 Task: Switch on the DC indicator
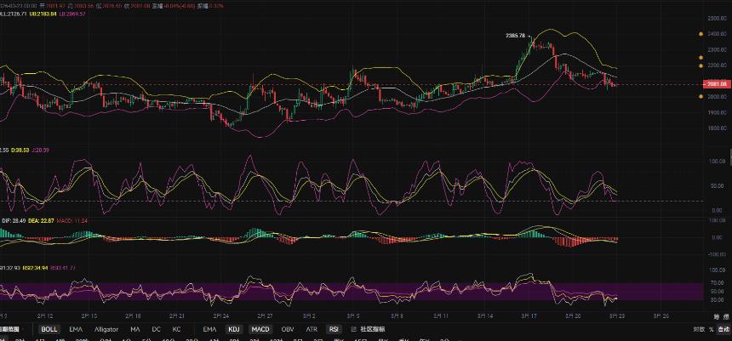(157, 329)
